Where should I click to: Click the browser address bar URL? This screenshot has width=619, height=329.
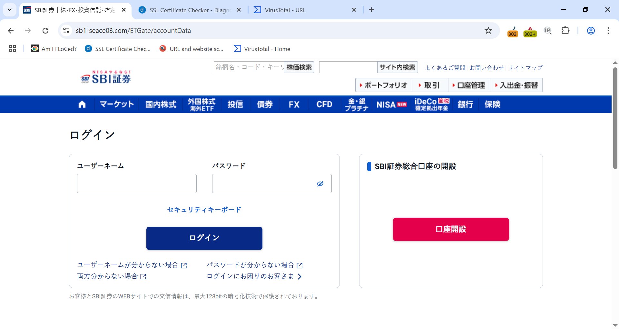coord(133,31)
